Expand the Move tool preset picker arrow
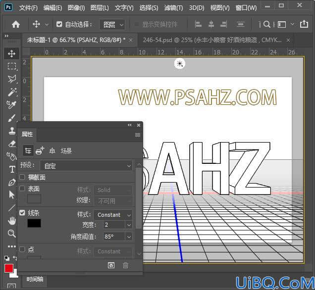Screen dimensions: 315x290 (x=47, y=25)
